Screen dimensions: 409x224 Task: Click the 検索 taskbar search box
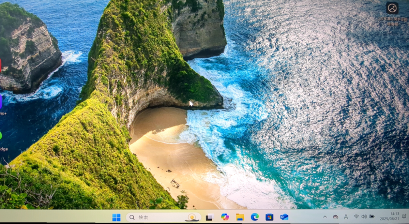pos(164,217)
